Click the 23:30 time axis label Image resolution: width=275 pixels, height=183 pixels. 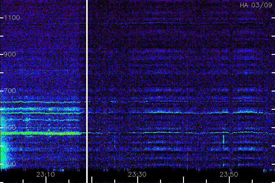(137, 174)
